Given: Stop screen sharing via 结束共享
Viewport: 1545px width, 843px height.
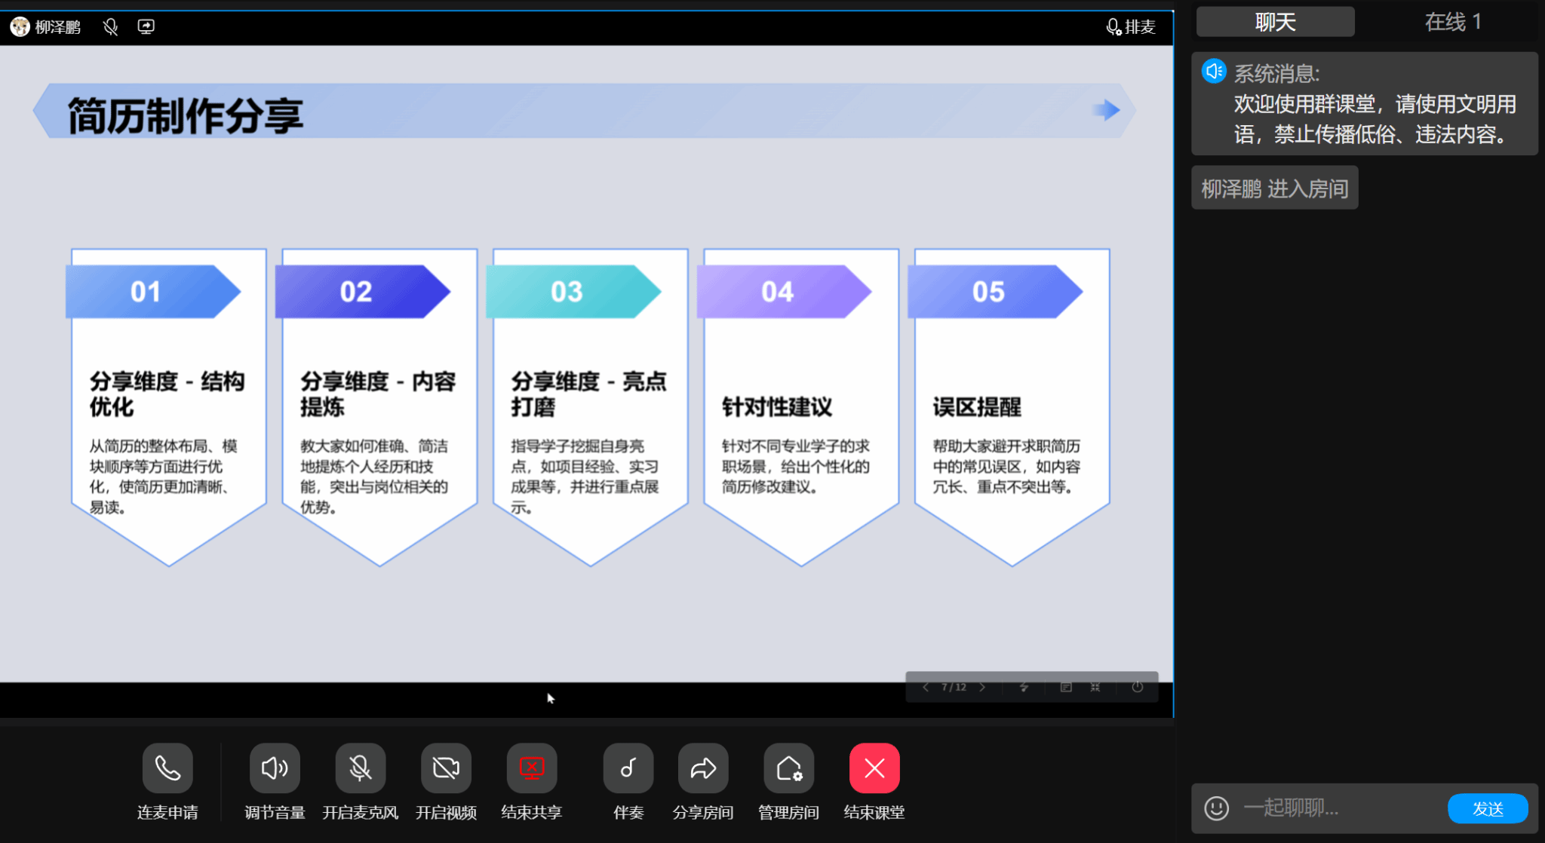Looking at the screenshot, I should click(x=532, y=768).
